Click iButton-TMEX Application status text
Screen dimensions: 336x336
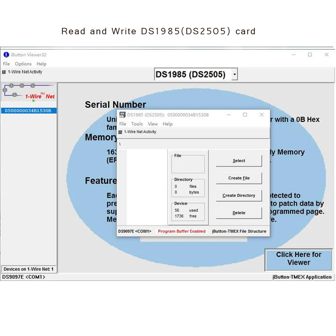(x=302, y=277)
